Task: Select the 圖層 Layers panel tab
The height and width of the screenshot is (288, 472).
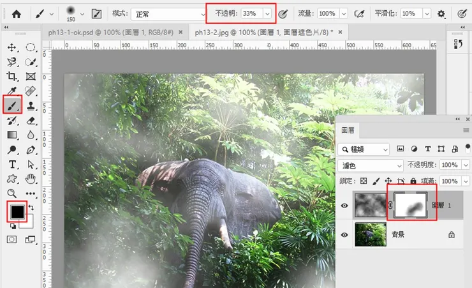Action: click(x=348, y=130)
